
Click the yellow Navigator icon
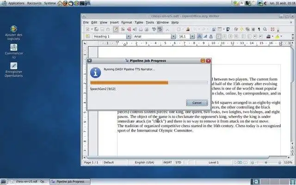click(x=241, y=29)
